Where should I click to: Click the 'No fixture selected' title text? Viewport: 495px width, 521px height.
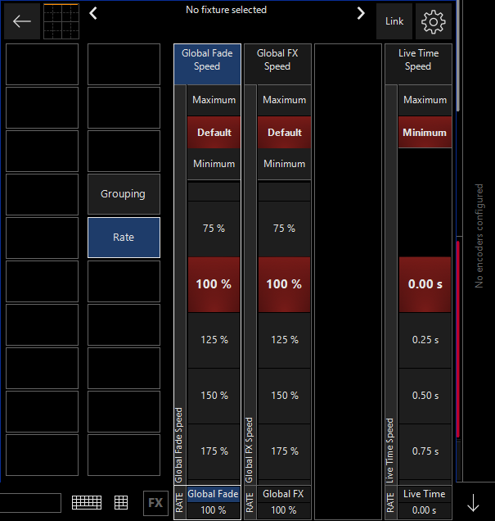(x=227, y=10)
